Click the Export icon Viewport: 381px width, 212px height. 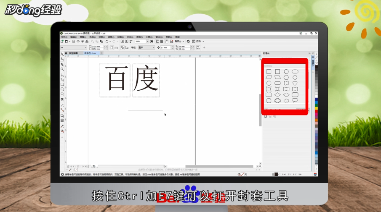click(x=127, y=42)
